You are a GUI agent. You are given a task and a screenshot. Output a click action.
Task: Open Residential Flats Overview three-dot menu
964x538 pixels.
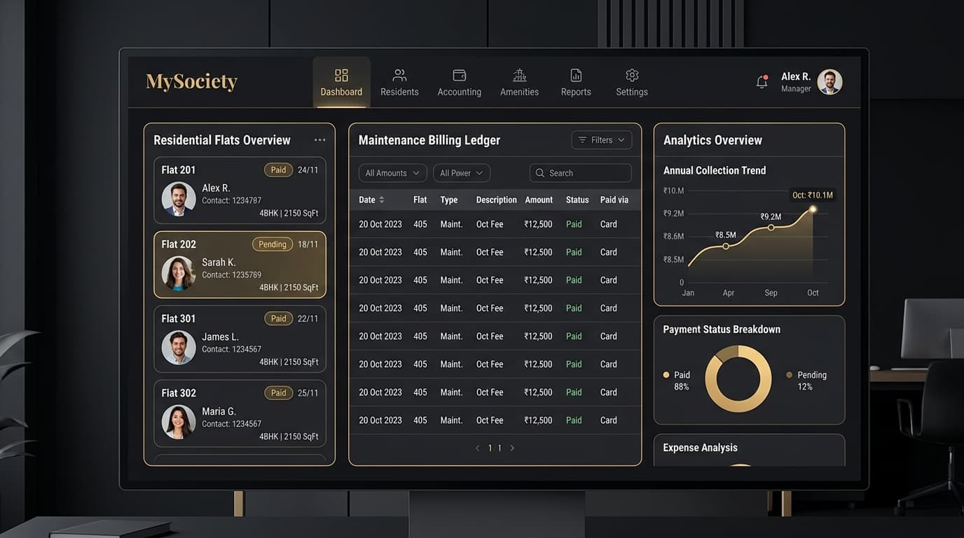coord(319,140)
